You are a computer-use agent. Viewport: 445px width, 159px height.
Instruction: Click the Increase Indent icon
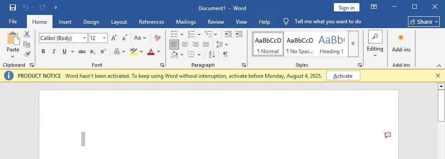click(239, 34)
